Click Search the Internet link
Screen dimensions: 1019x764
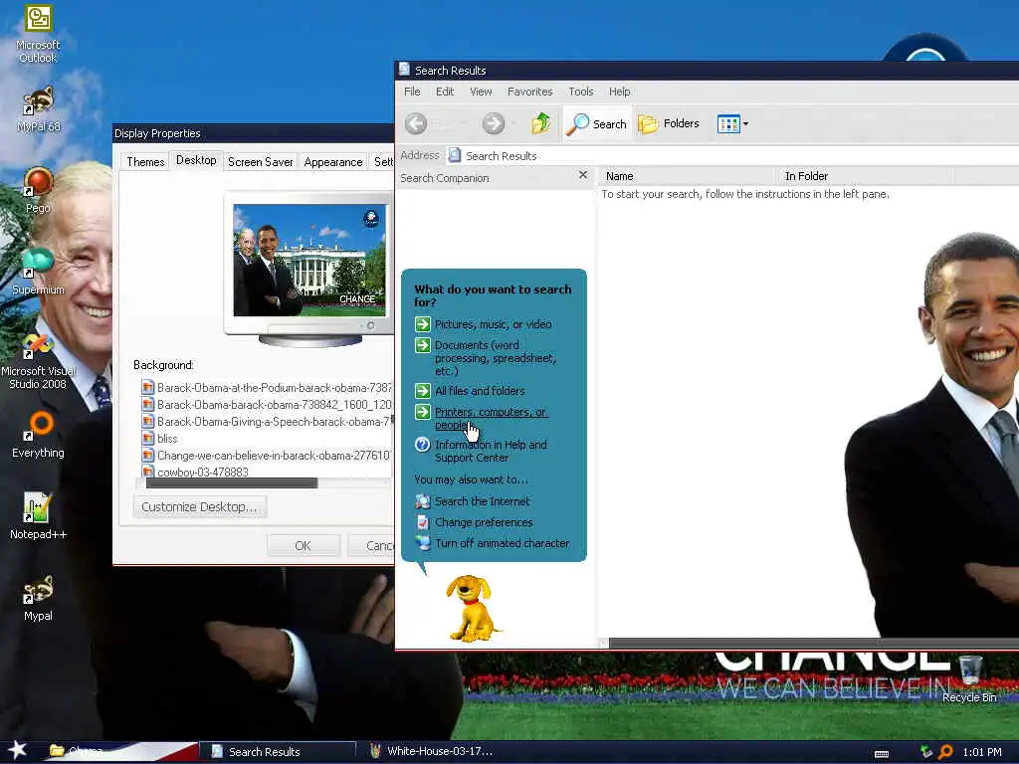483,501
